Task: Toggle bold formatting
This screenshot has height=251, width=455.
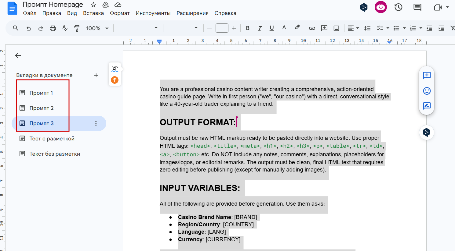Action: pyautogui.click(x=248, y=28)
